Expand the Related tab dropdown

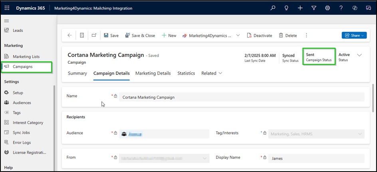coord(212,73)
